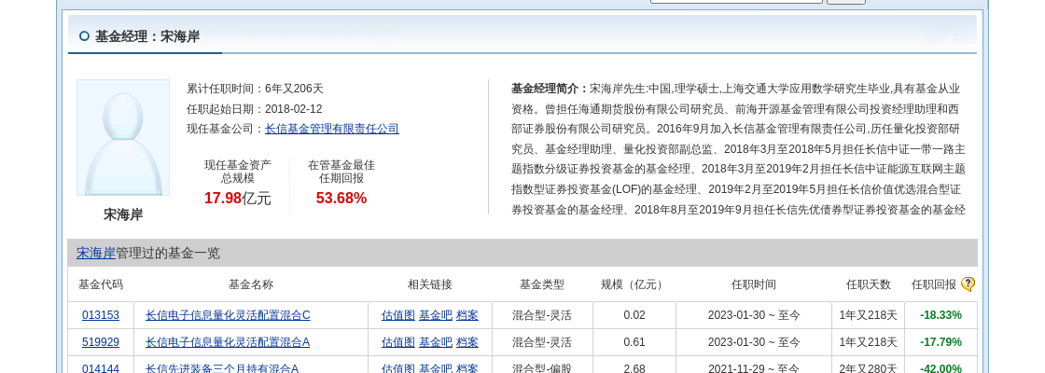Click the 规模（亿元） column header
This screenshot has width=1045, height=373.
(x=634, y=284)
